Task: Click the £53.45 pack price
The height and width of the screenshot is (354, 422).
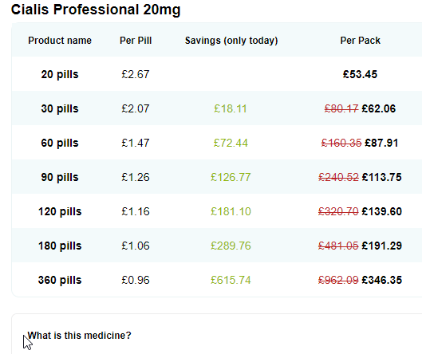Action: 360,74
